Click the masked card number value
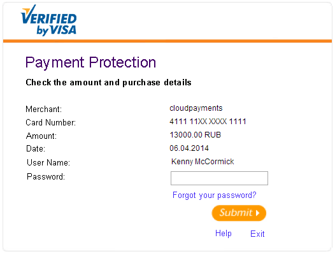Viewport: 335px width, 254px height. tap(208, 122)
